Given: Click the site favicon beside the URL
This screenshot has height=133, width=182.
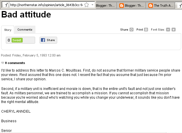Looking at the screenshot, I should click(x=6, y=5).
